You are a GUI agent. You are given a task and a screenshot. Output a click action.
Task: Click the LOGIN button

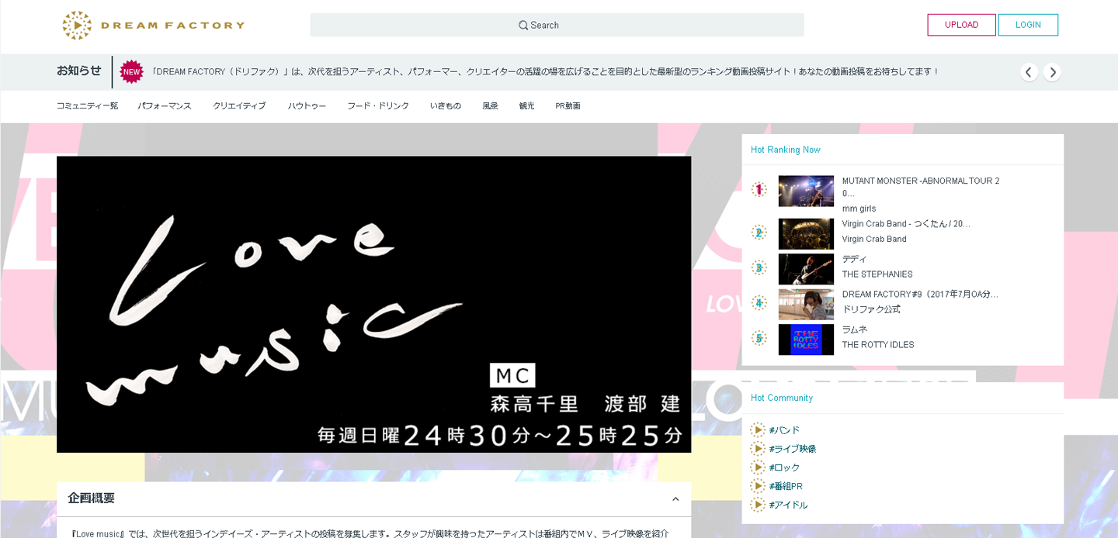coord(1028,25)
